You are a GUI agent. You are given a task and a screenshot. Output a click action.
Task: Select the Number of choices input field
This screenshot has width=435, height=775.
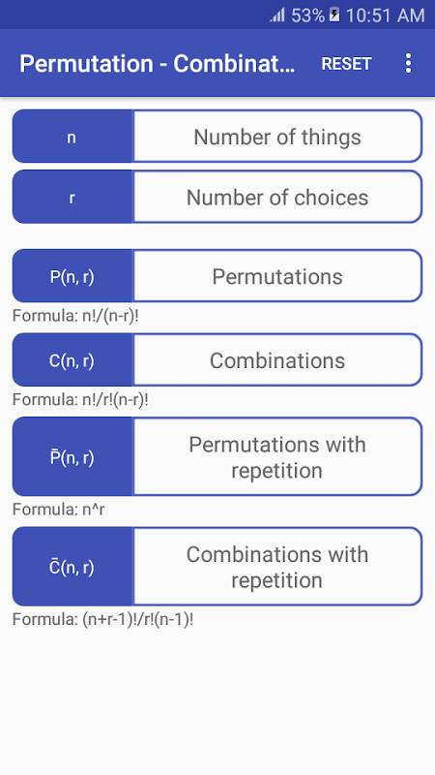coord(277,198)
